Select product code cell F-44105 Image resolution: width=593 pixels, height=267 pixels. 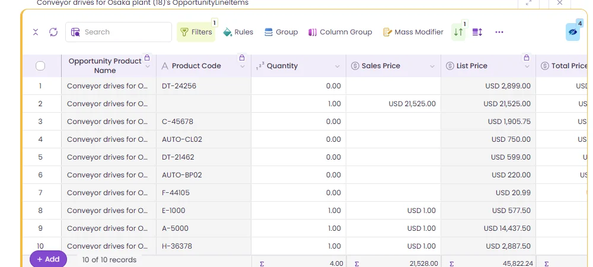[203, 192]
